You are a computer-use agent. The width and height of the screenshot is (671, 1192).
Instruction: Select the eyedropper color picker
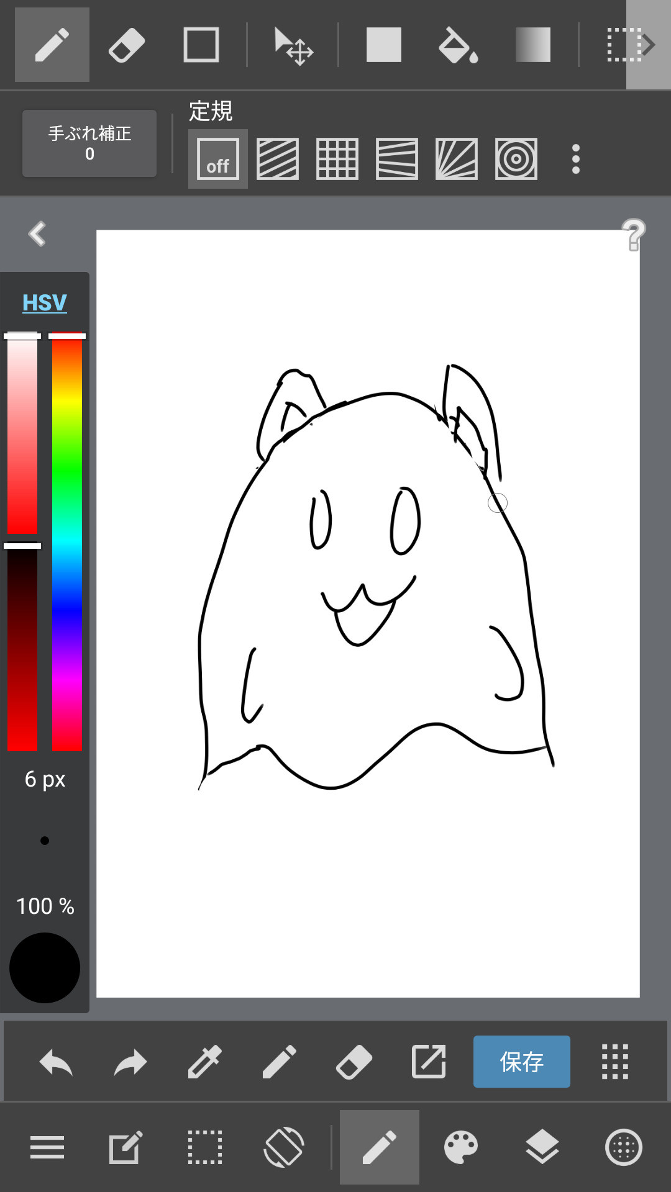205,1062
